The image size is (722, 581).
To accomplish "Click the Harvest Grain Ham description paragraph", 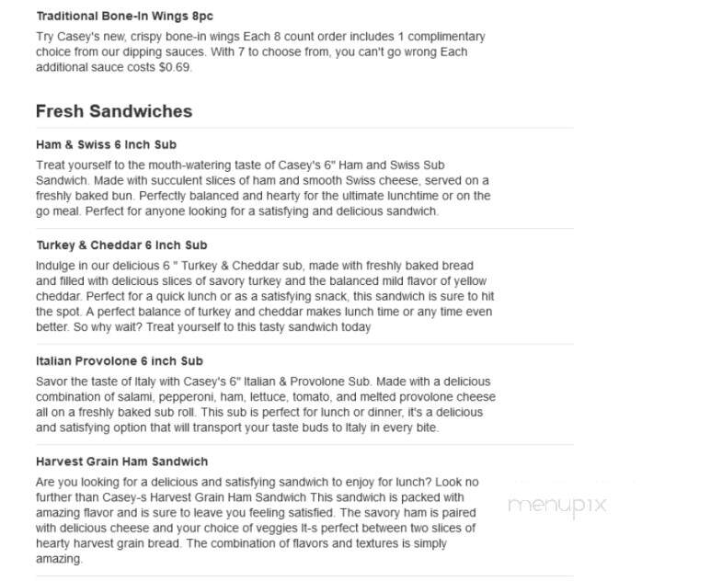I will (x=258, y=520).
